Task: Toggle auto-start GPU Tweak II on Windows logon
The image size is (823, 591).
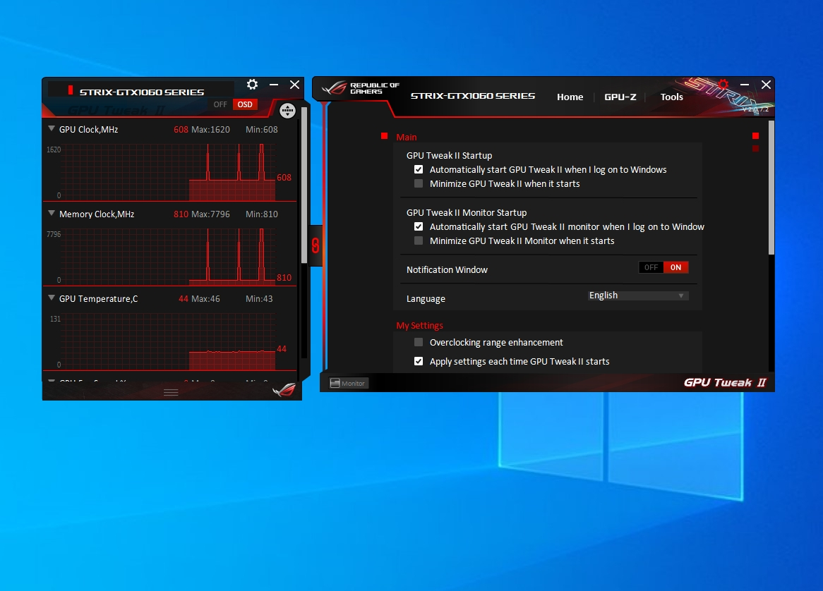Action: [419, 169]
